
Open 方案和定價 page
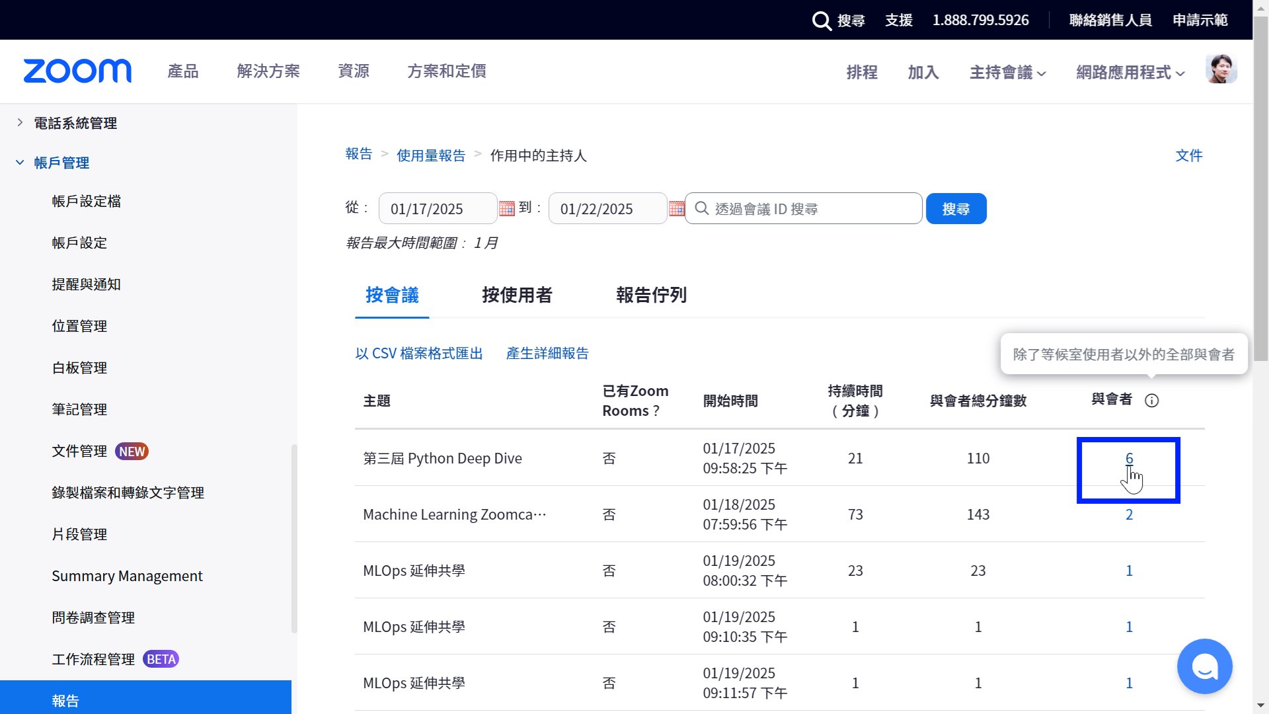(x=447, y=71)
